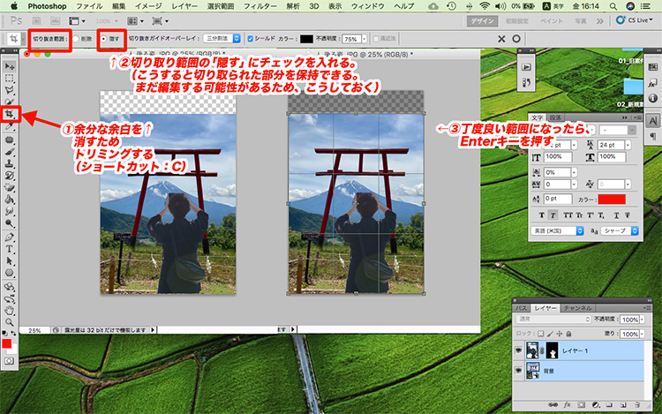
Task: Select the Rectangular Marquee tool
Action: [x=10, y=79]
